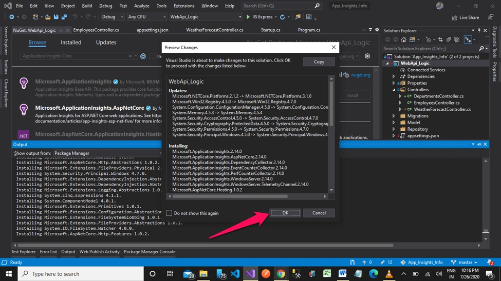Click the Collapse All icon in Solution Explorer
The height and width of the screenshot is (281, 501).
pyautogui.click(x=449, y=39)
